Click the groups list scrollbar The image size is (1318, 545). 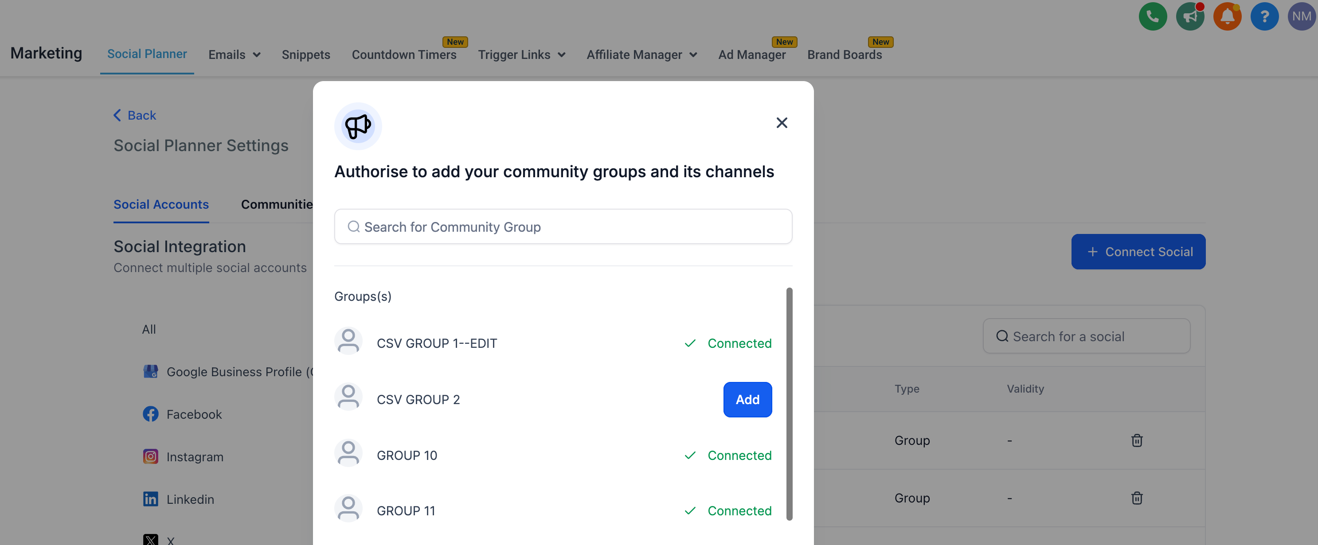pyautogui.click(x=789, y=404)
